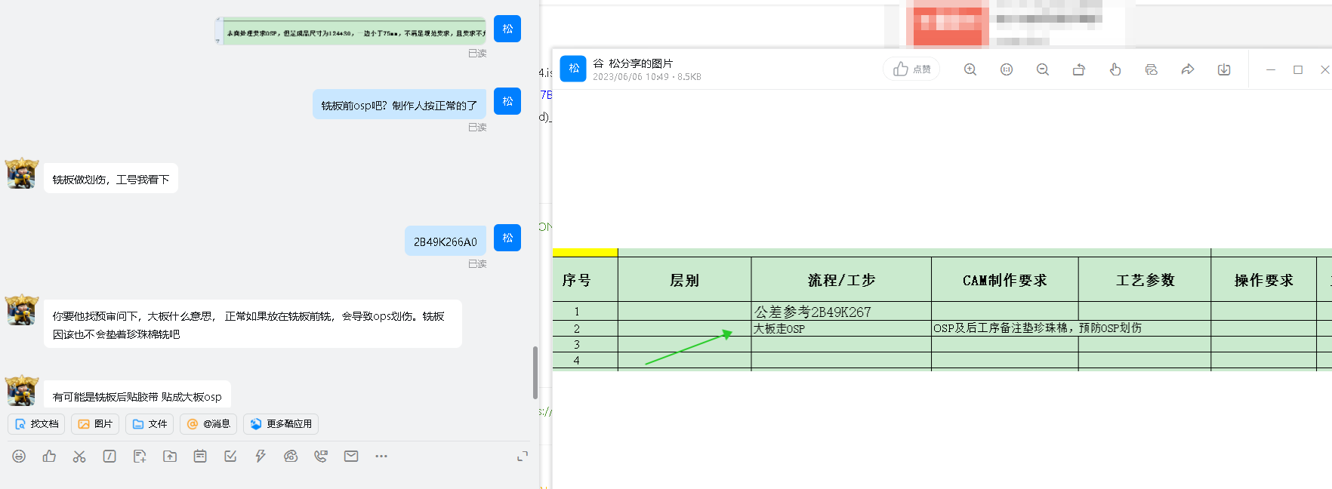Zoom in on the shared image
This screenshot has width=1332, height=489.
970,69
